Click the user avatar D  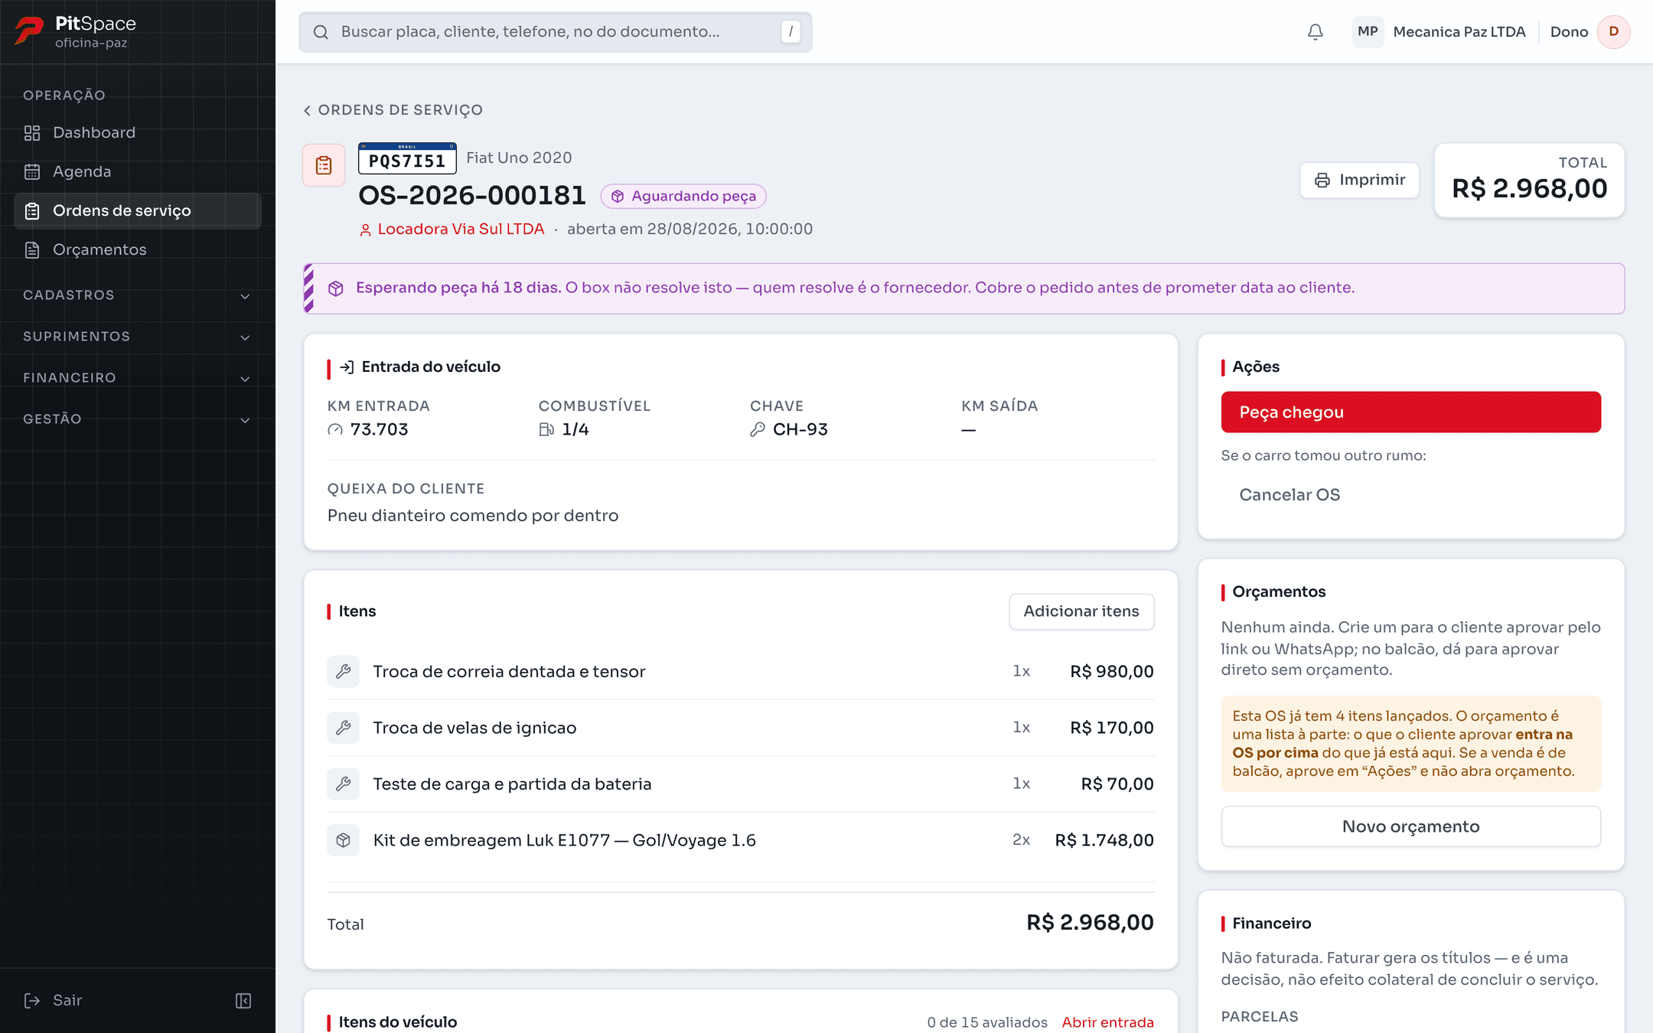(1613, 32)
